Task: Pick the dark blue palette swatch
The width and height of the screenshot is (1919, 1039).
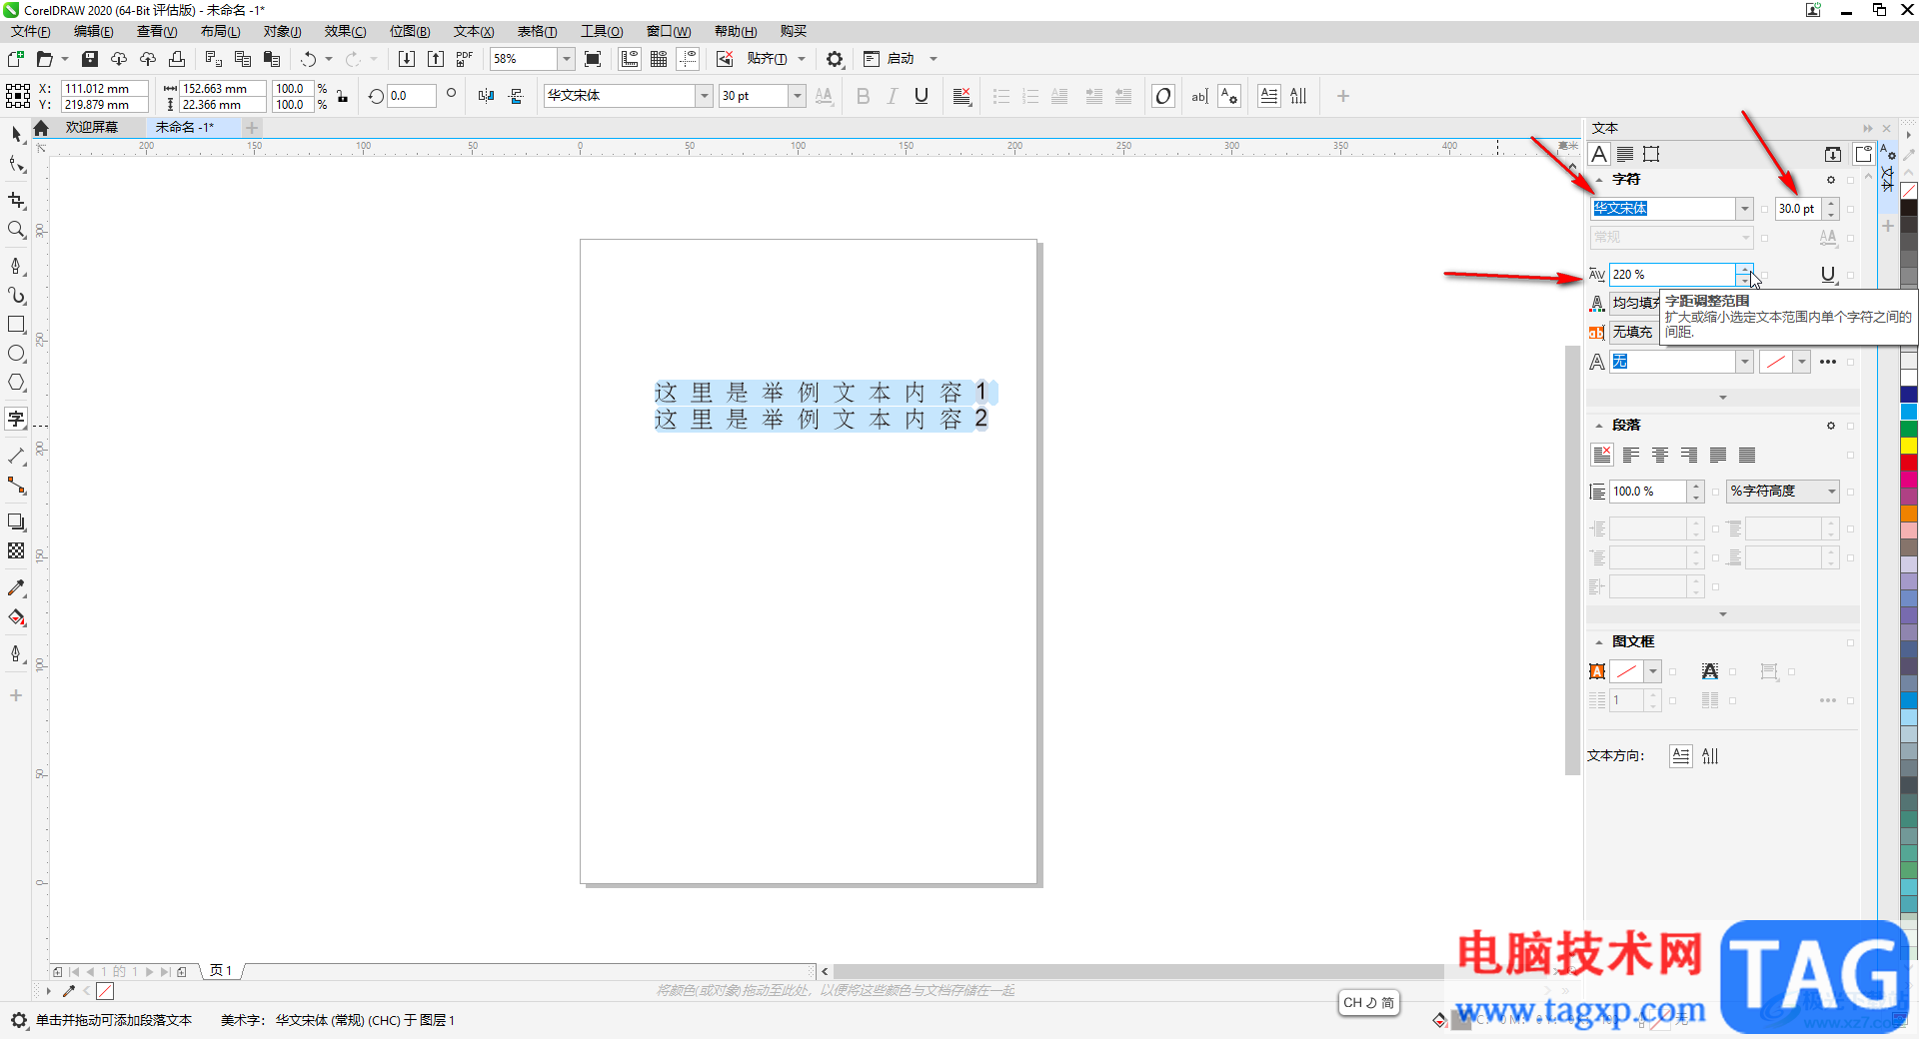Action: [1909, 395]
